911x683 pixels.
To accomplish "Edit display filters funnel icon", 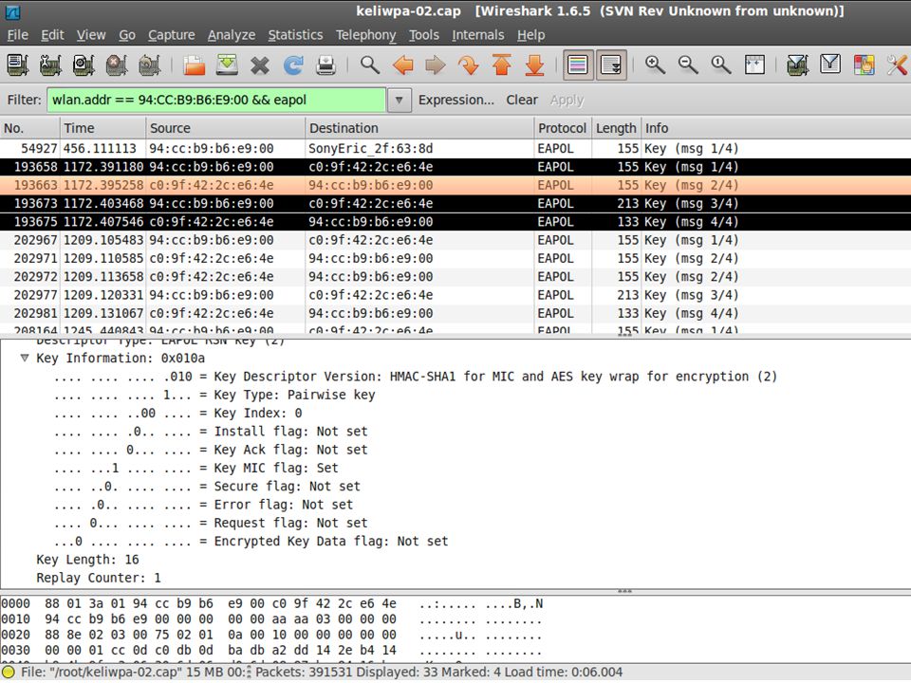I will [x=831, y=65].
